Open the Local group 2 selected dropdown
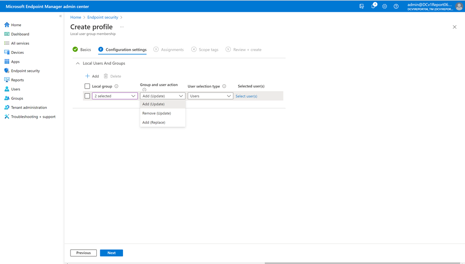The width and height of the screenshot is (465, 264). [115, 96]
